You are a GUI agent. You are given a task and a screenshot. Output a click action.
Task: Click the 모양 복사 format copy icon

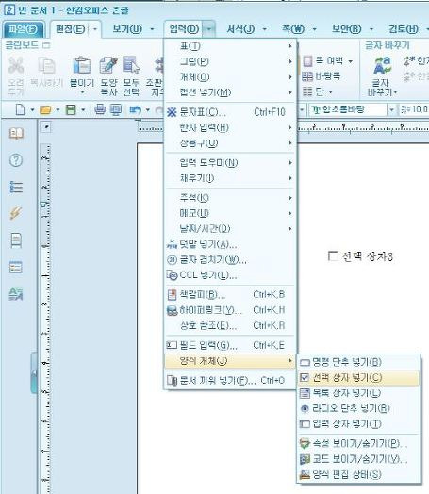coord(108,66)
